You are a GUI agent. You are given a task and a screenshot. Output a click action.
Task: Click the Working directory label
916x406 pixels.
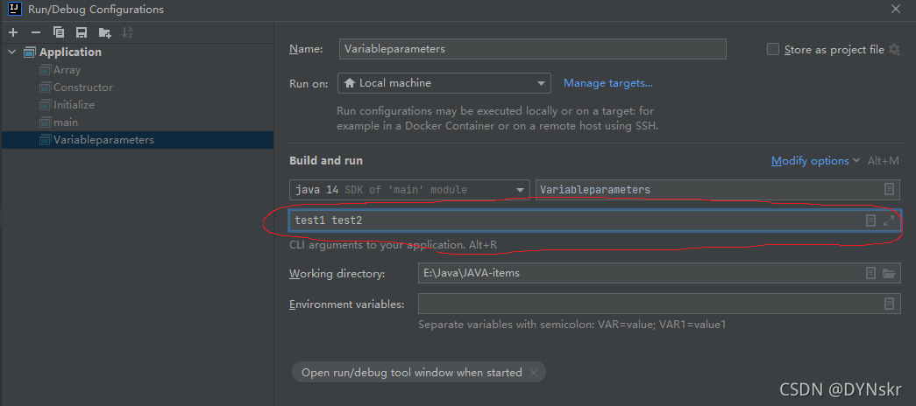(337, 274)
